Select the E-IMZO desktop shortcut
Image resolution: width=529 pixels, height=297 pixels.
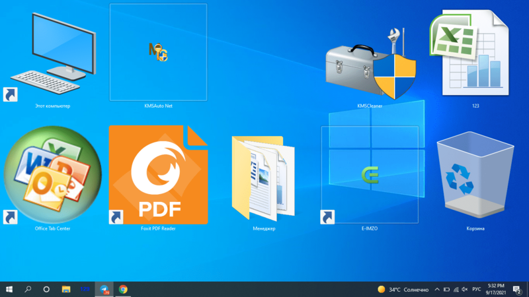point(370,175)
